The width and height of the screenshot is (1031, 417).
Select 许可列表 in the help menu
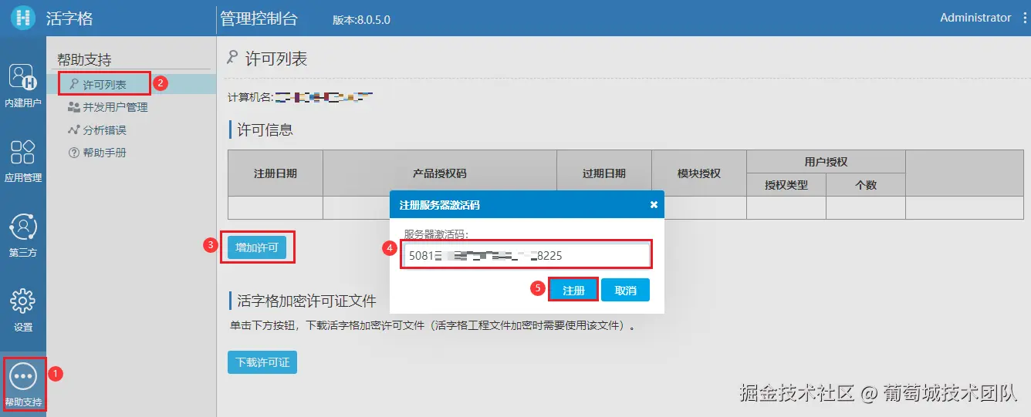[104, 84]
